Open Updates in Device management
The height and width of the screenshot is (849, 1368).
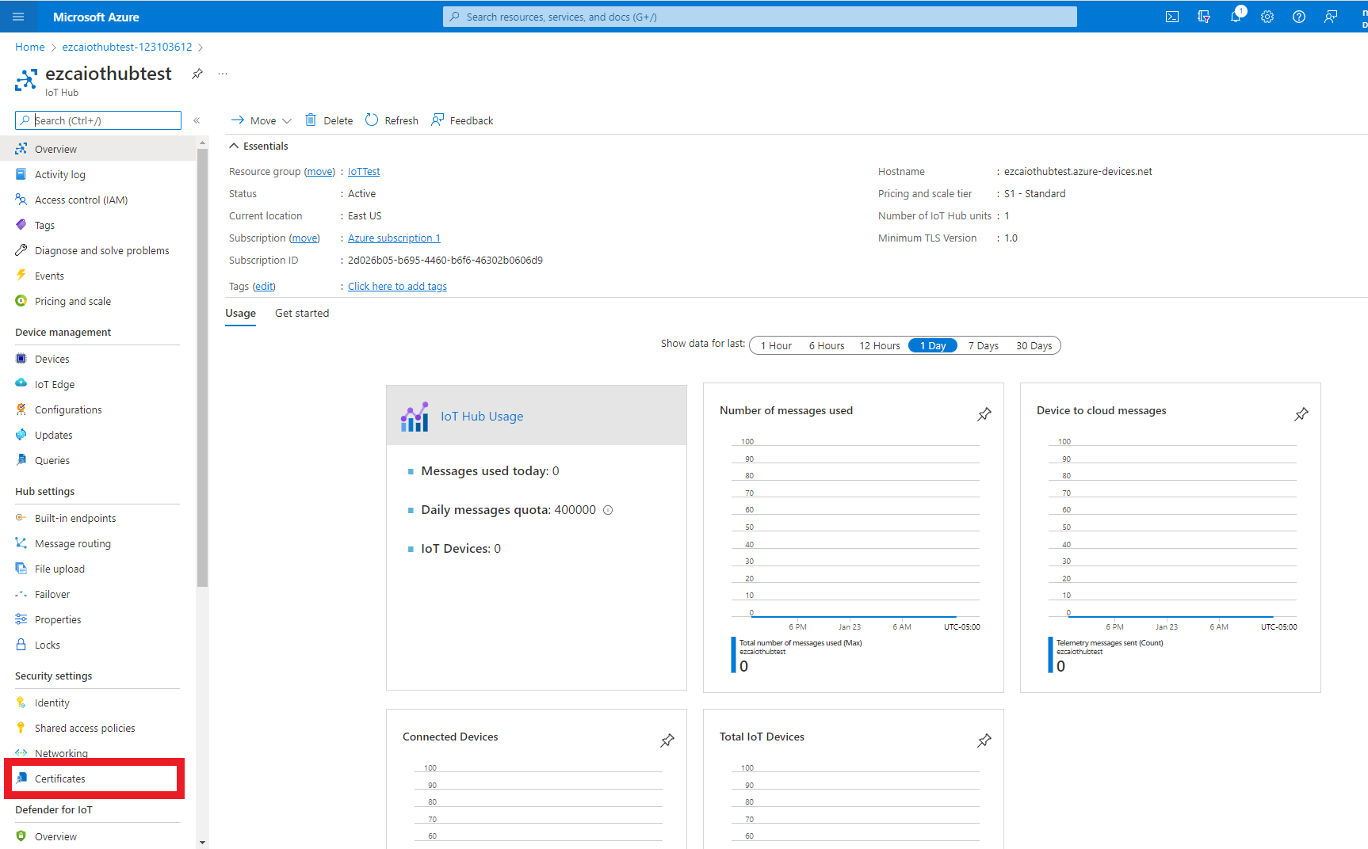(x=54, y=435)
